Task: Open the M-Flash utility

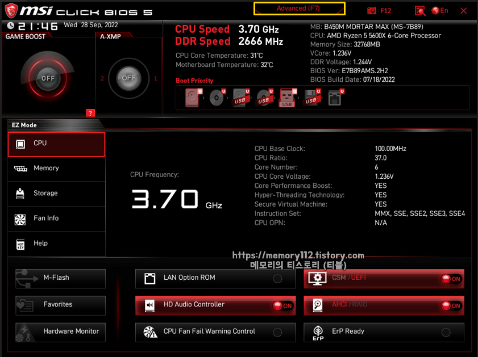Action: tap(60, 279)
